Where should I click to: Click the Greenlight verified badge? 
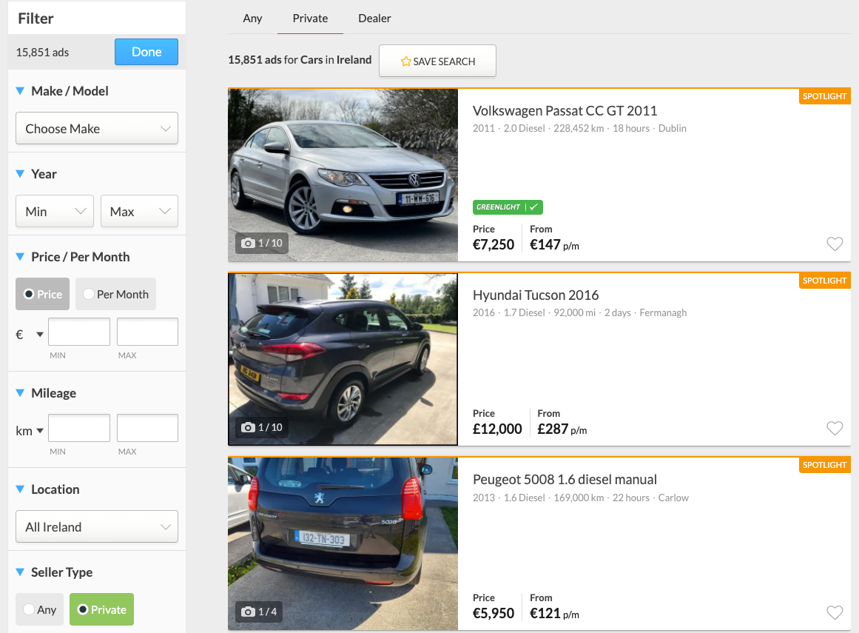pyautogui.click(x=508, y=207)
